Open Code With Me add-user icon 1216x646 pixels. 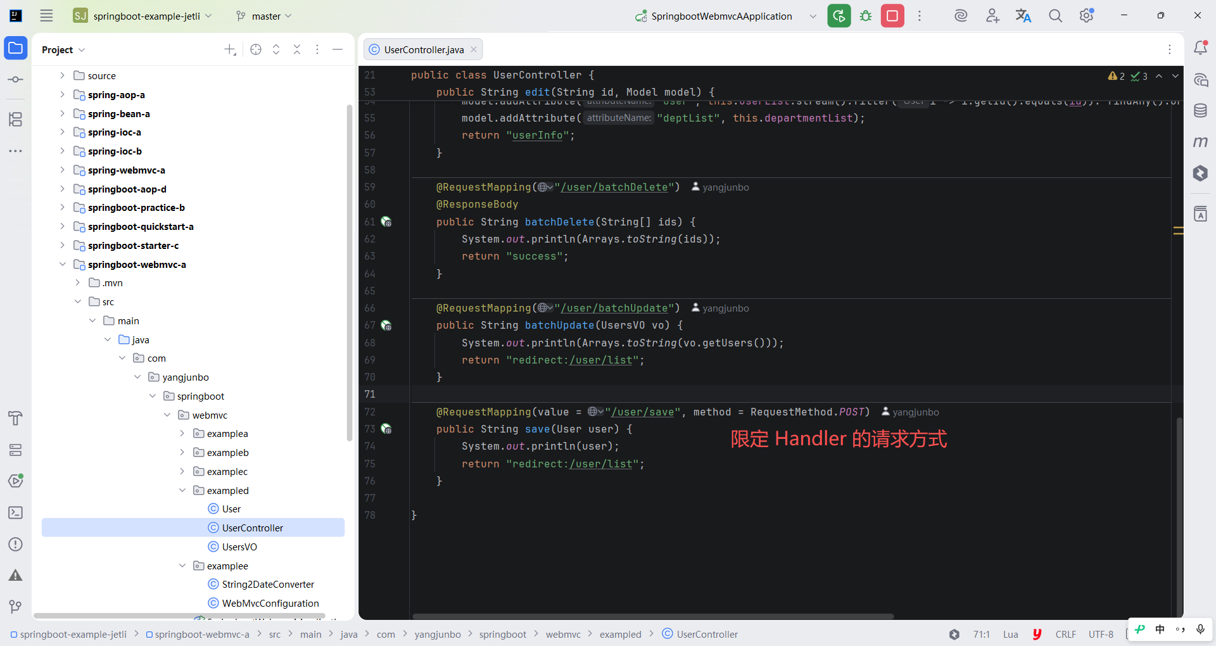click(992, 16)
